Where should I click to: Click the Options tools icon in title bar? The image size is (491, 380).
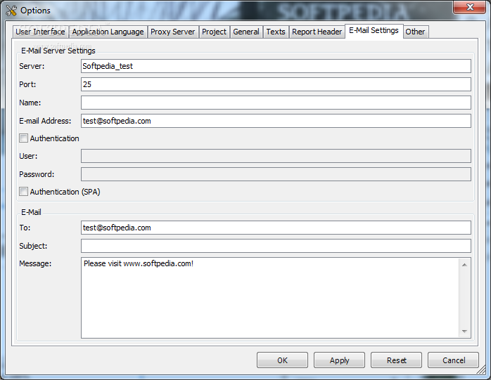coord(11,11)
